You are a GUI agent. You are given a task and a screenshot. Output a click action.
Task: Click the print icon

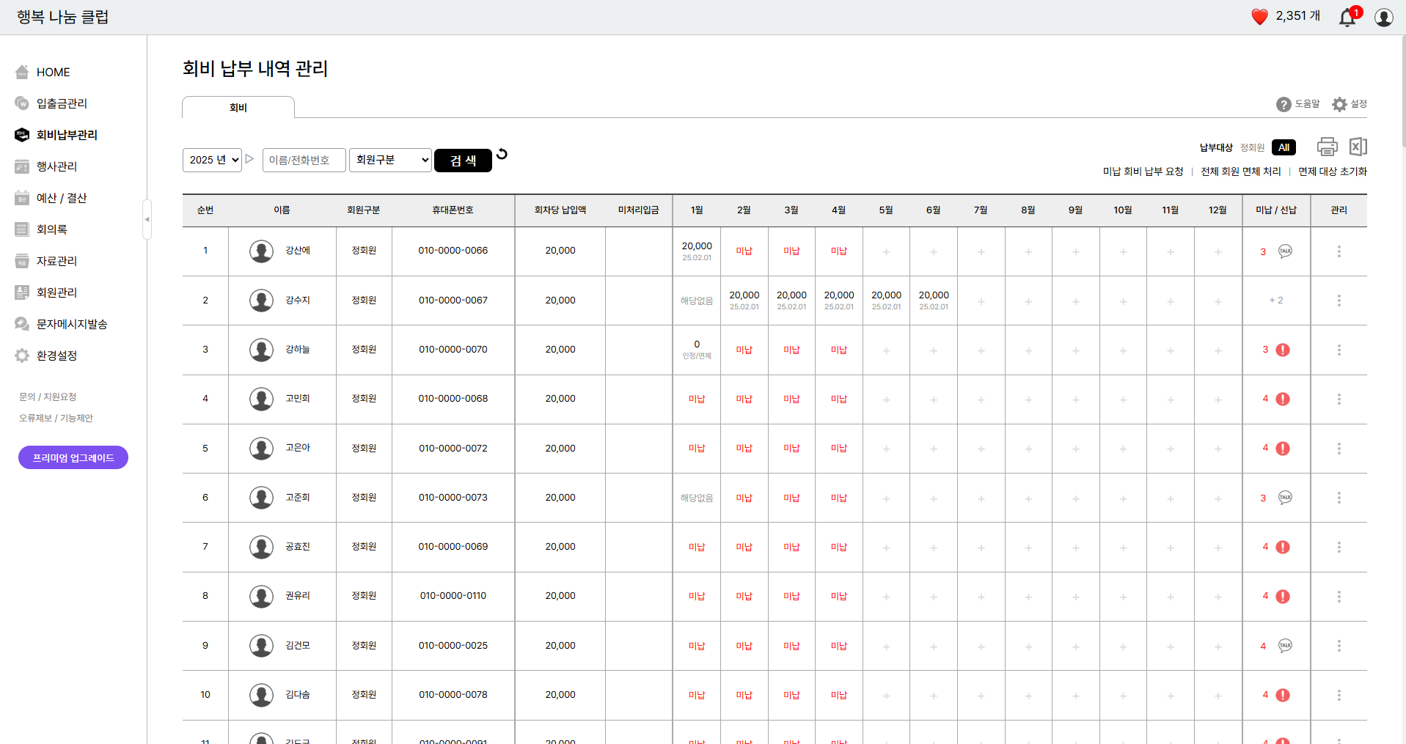[1327, 147]
